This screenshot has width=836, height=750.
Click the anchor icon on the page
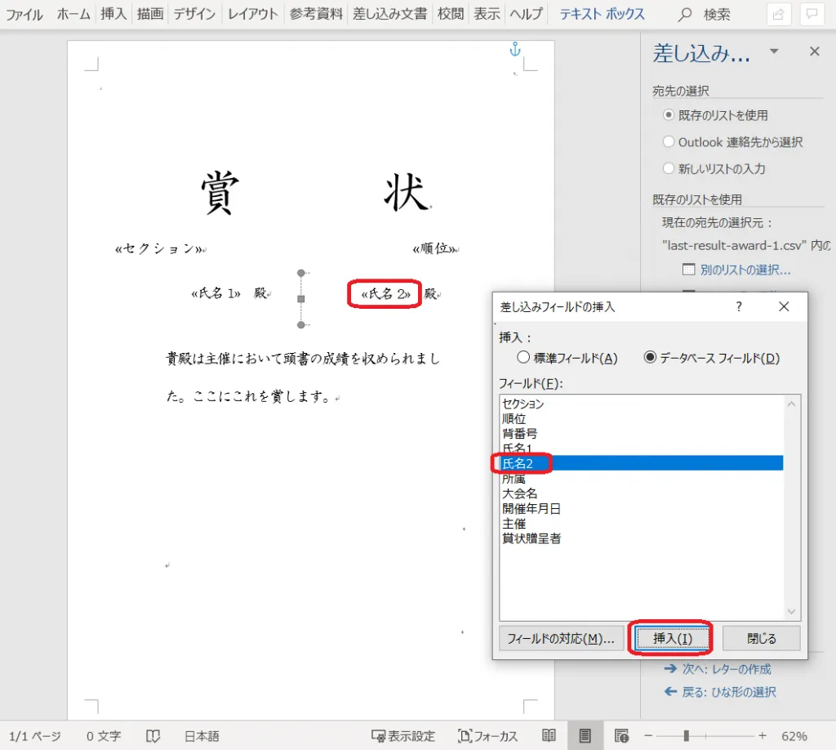pos(514,50)
